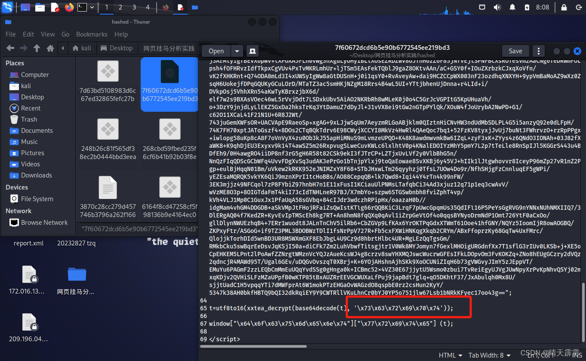
Task: Open the HTML language selector
Action: click(x=450, y=355)
